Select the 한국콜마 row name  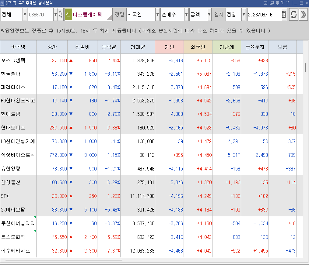[11, 74]
